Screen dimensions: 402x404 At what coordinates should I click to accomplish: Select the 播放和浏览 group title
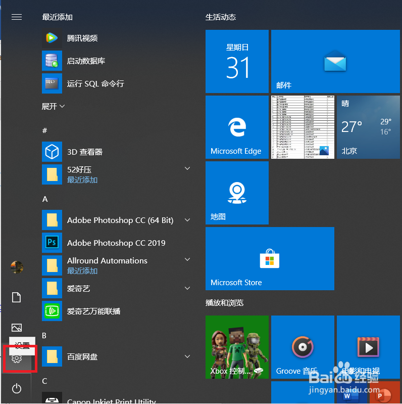pos(224,303)
